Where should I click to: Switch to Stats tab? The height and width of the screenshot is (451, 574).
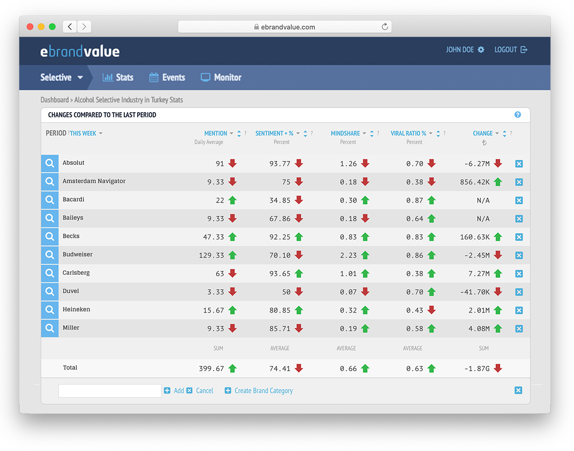(x=118, y=77)
